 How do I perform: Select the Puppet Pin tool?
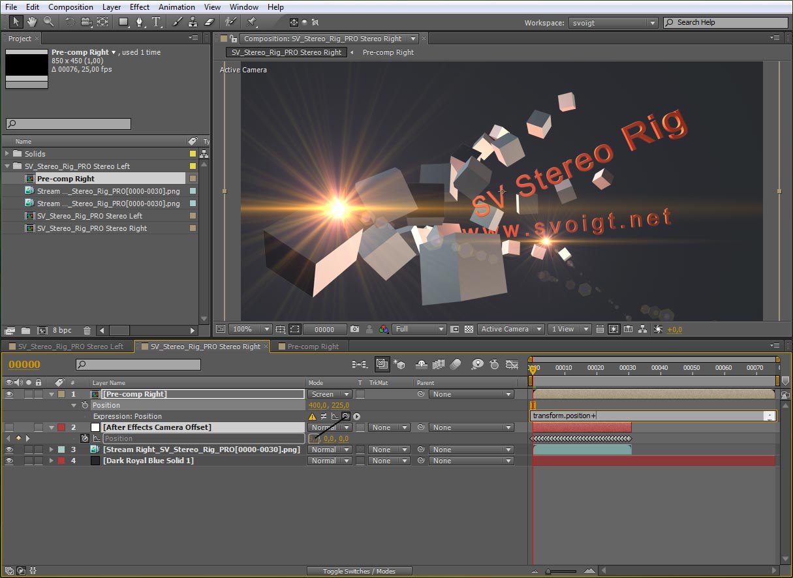click(251, 22)
